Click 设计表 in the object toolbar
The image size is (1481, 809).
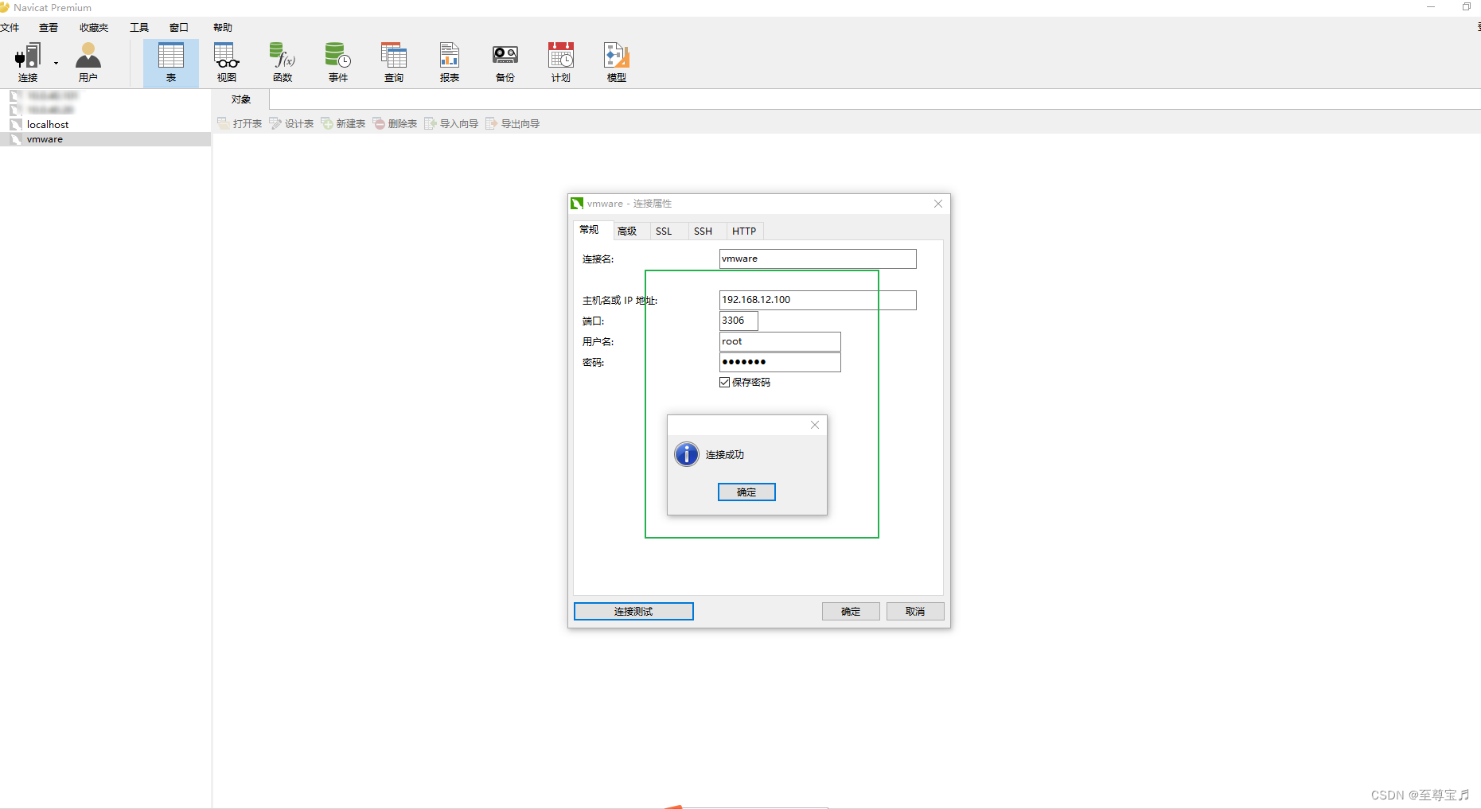click(x=291, y=123)
